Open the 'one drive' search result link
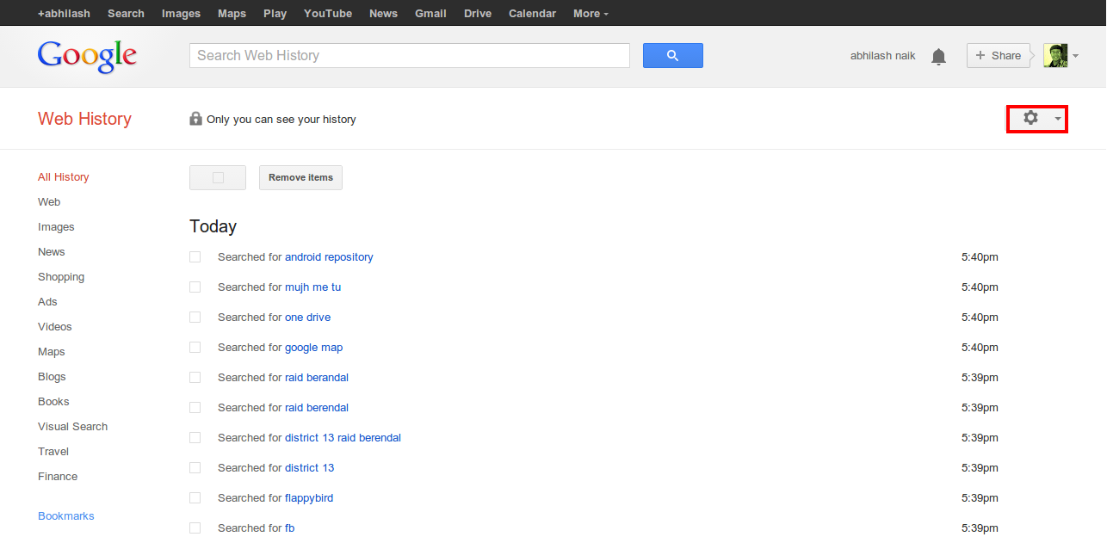 pyautogui.click(x=307, y=317)
